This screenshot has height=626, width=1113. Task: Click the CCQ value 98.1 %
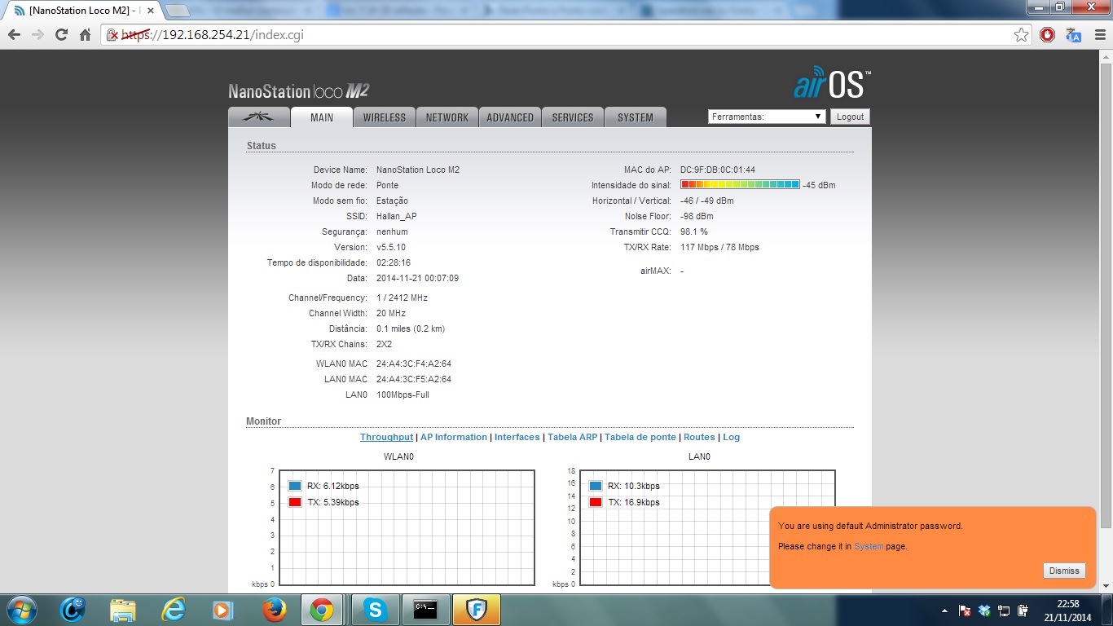click(694, 231)
